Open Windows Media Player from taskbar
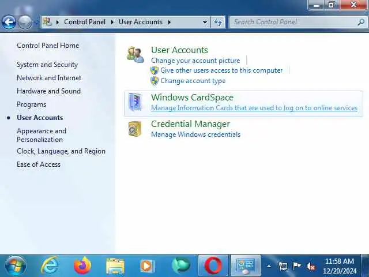369x277 pixels. click(147, 266)
